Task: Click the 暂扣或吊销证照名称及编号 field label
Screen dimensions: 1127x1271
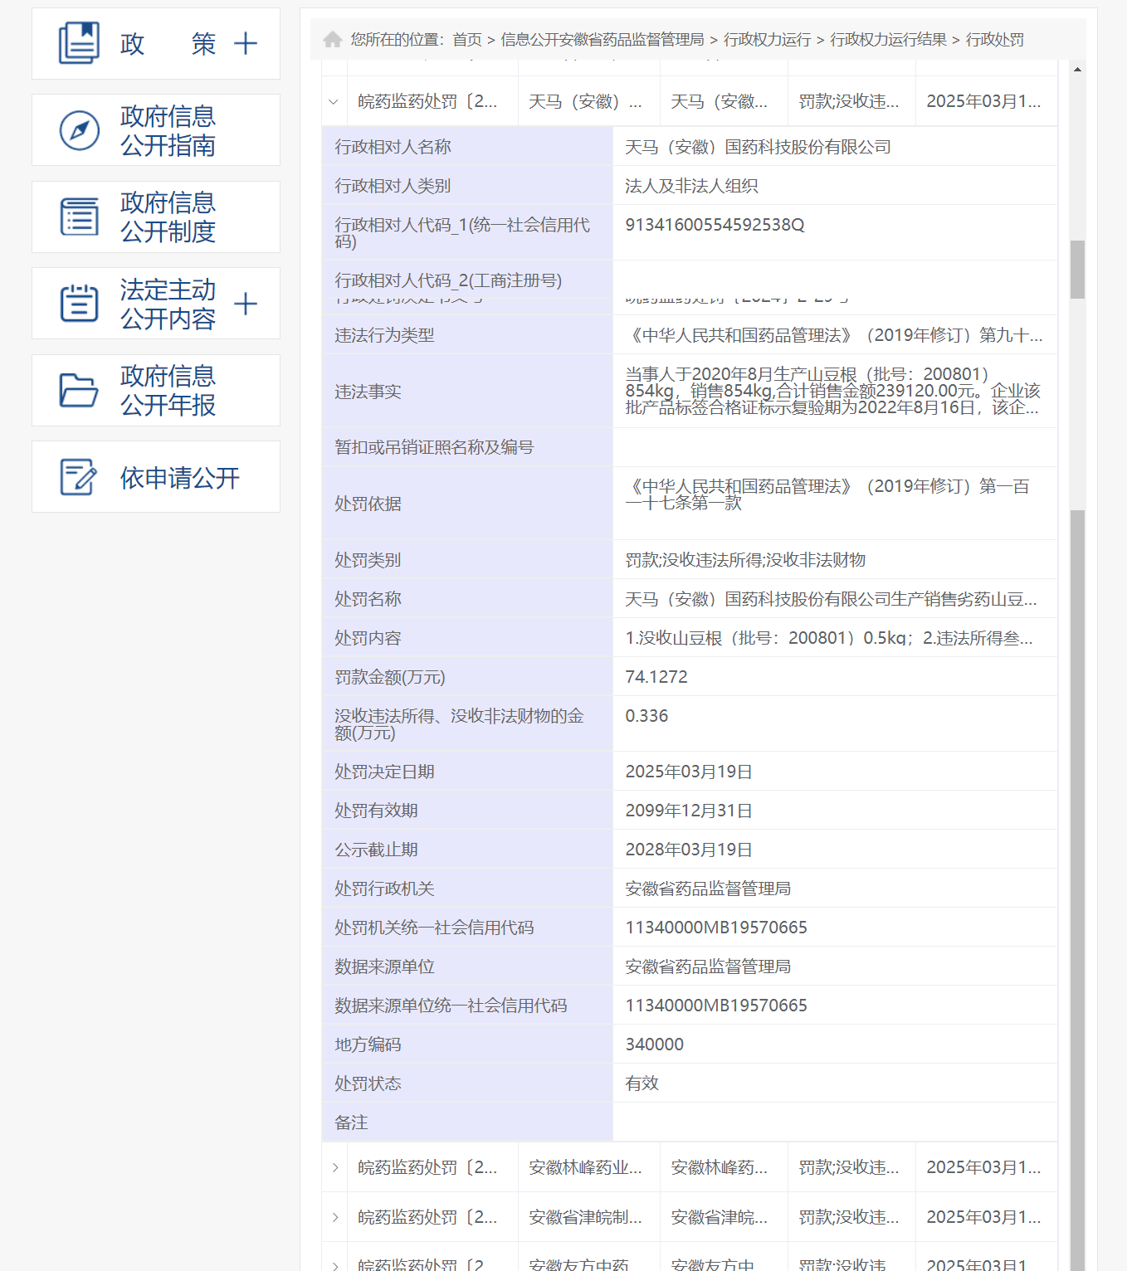Action: coord(434,447)
